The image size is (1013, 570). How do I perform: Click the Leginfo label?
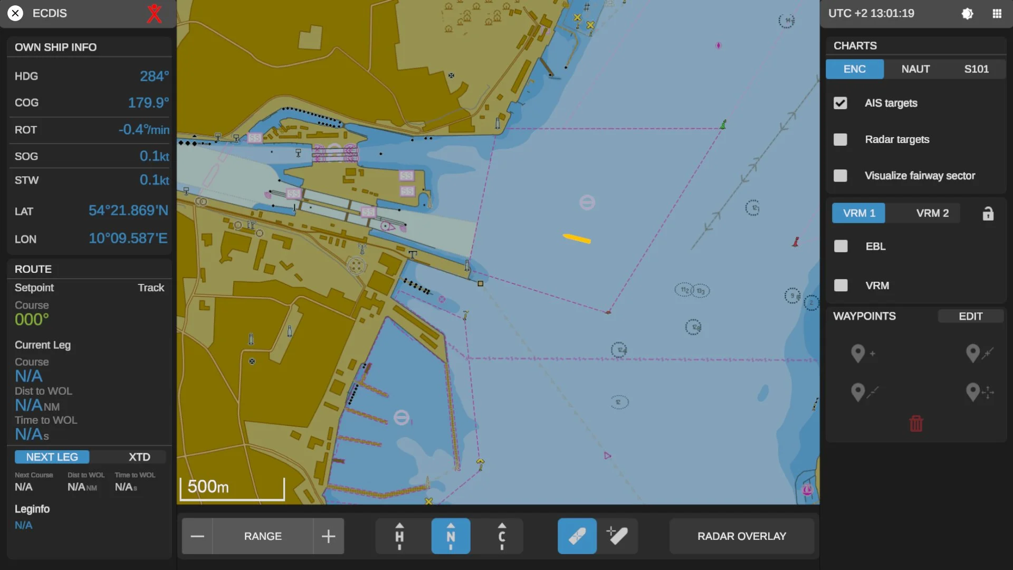(x=32, y=509)
